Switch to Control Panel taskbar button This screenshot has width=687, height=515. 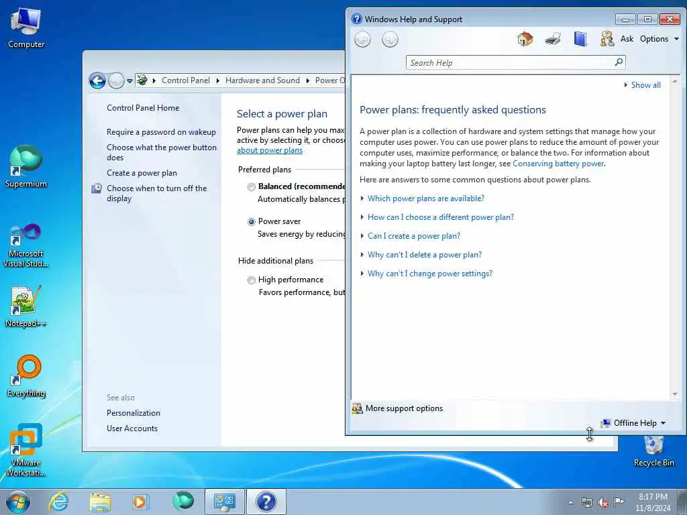pyautogui.click(x=224, y=502)
